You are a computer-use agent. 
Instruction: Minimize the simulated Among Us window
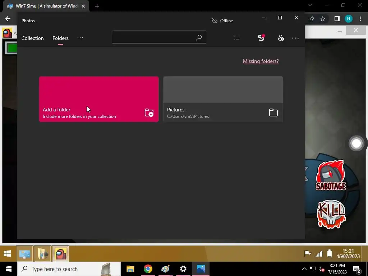coord(339,31)
